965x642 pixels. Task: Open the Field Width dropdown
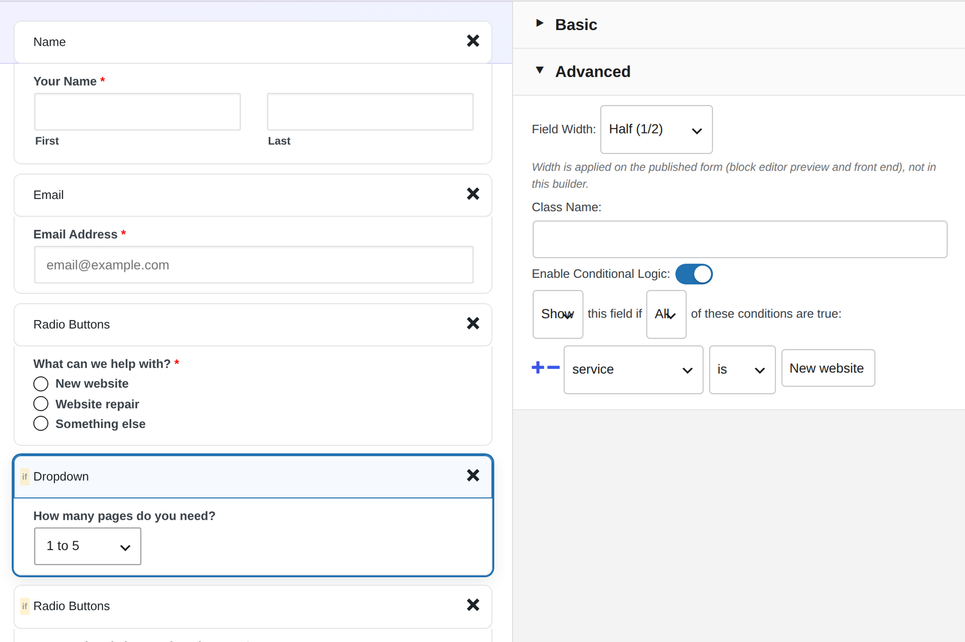[656, 130]
